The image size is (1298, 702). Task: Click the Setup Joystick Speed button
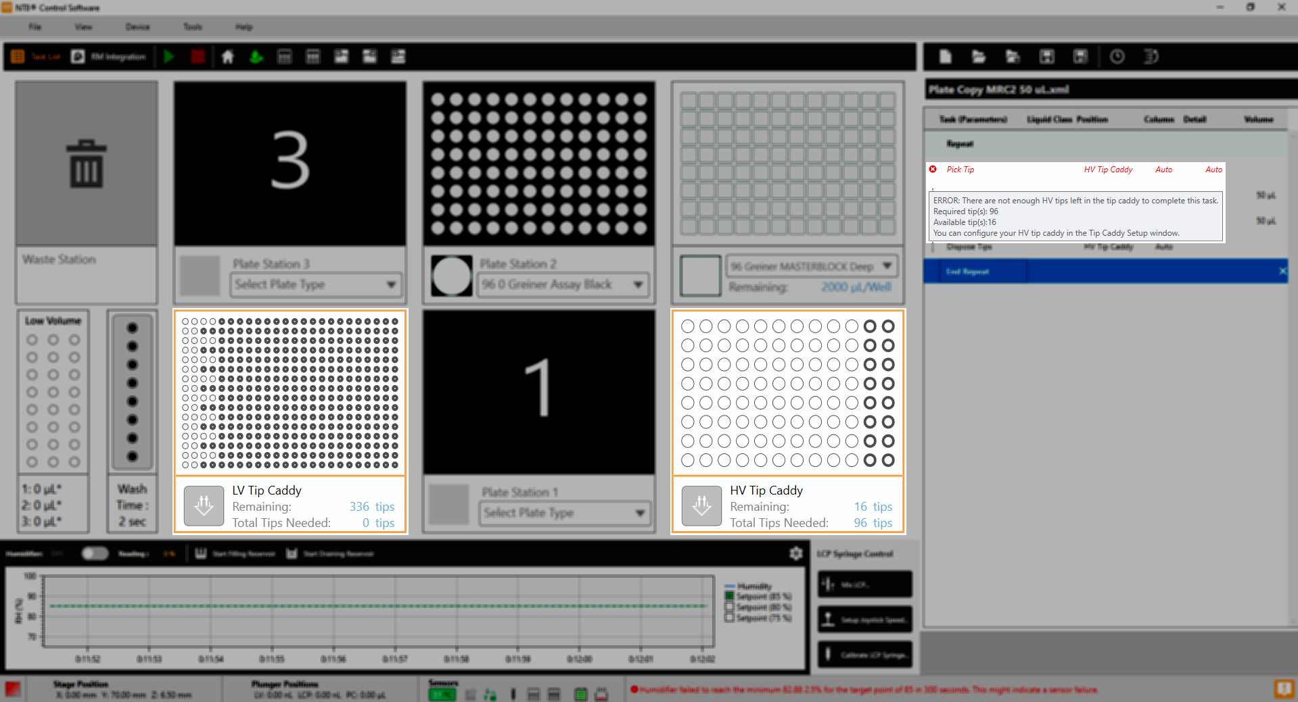coord(864,620)
